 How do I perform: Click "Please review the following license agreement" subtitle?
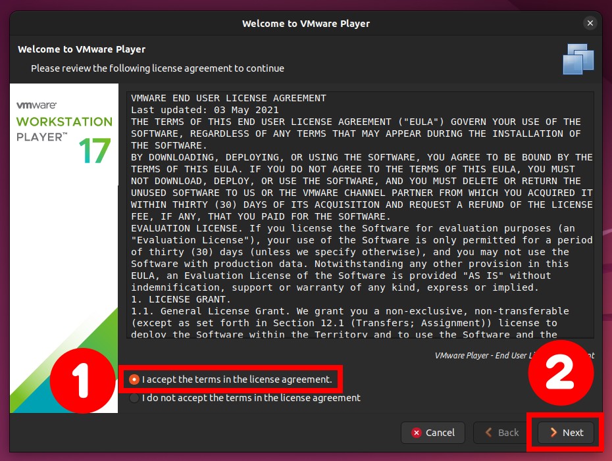pos(158,68)
